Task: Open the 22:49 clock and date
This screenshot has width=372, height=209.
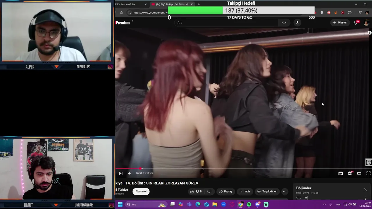Action: click(365, 204)
